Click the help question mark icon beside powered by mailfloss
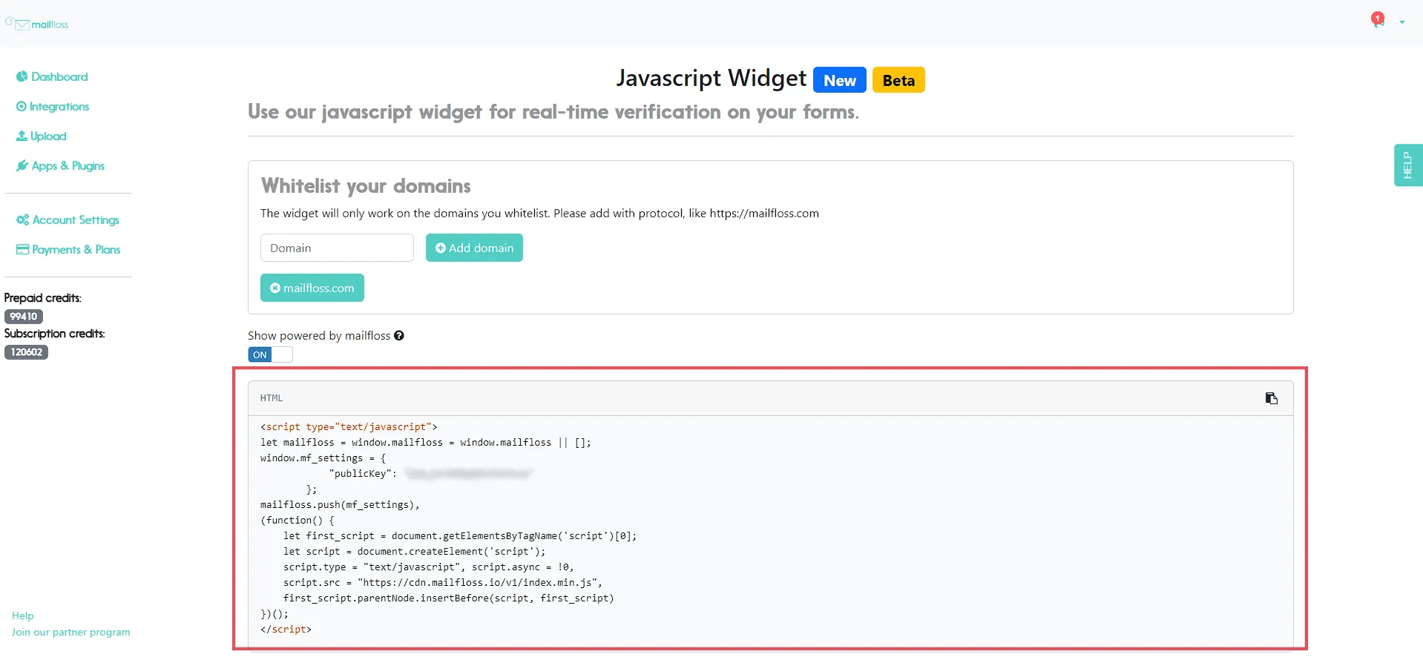The image size is (1423, 660). click(399, 335)
